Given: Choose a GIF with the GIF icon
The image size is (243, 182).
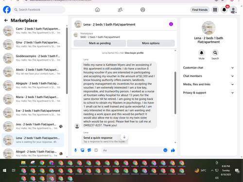Looking at the screenshot, I should pyautogui.click(x=96, y=150).
